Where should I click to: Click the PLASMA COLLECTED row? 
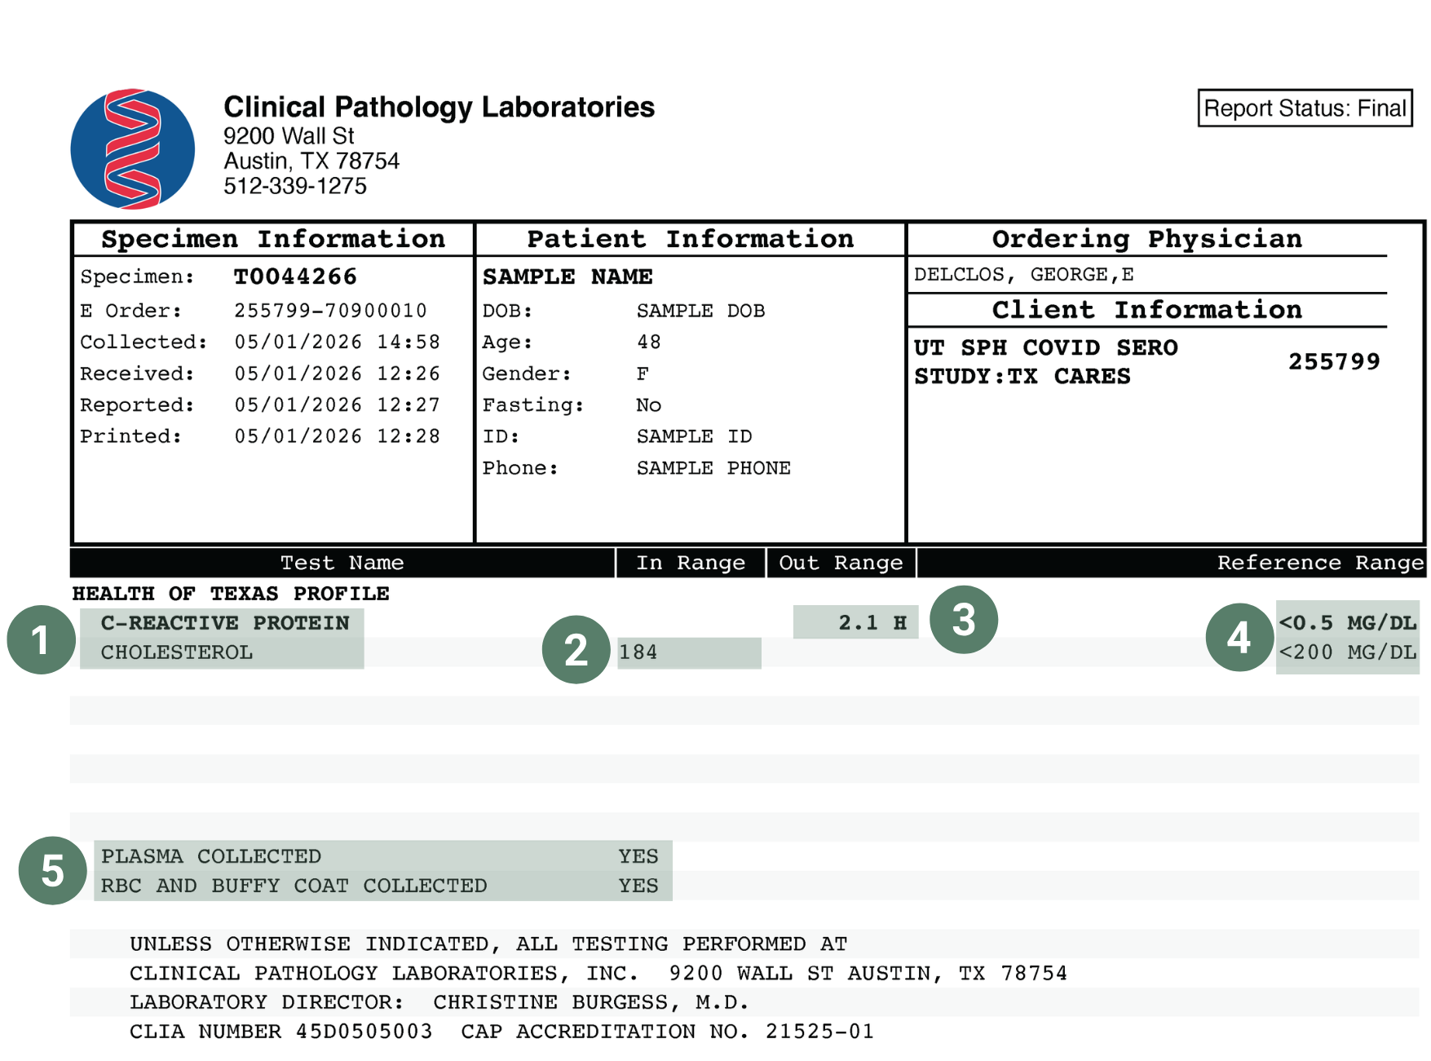(x=383, y=856)
